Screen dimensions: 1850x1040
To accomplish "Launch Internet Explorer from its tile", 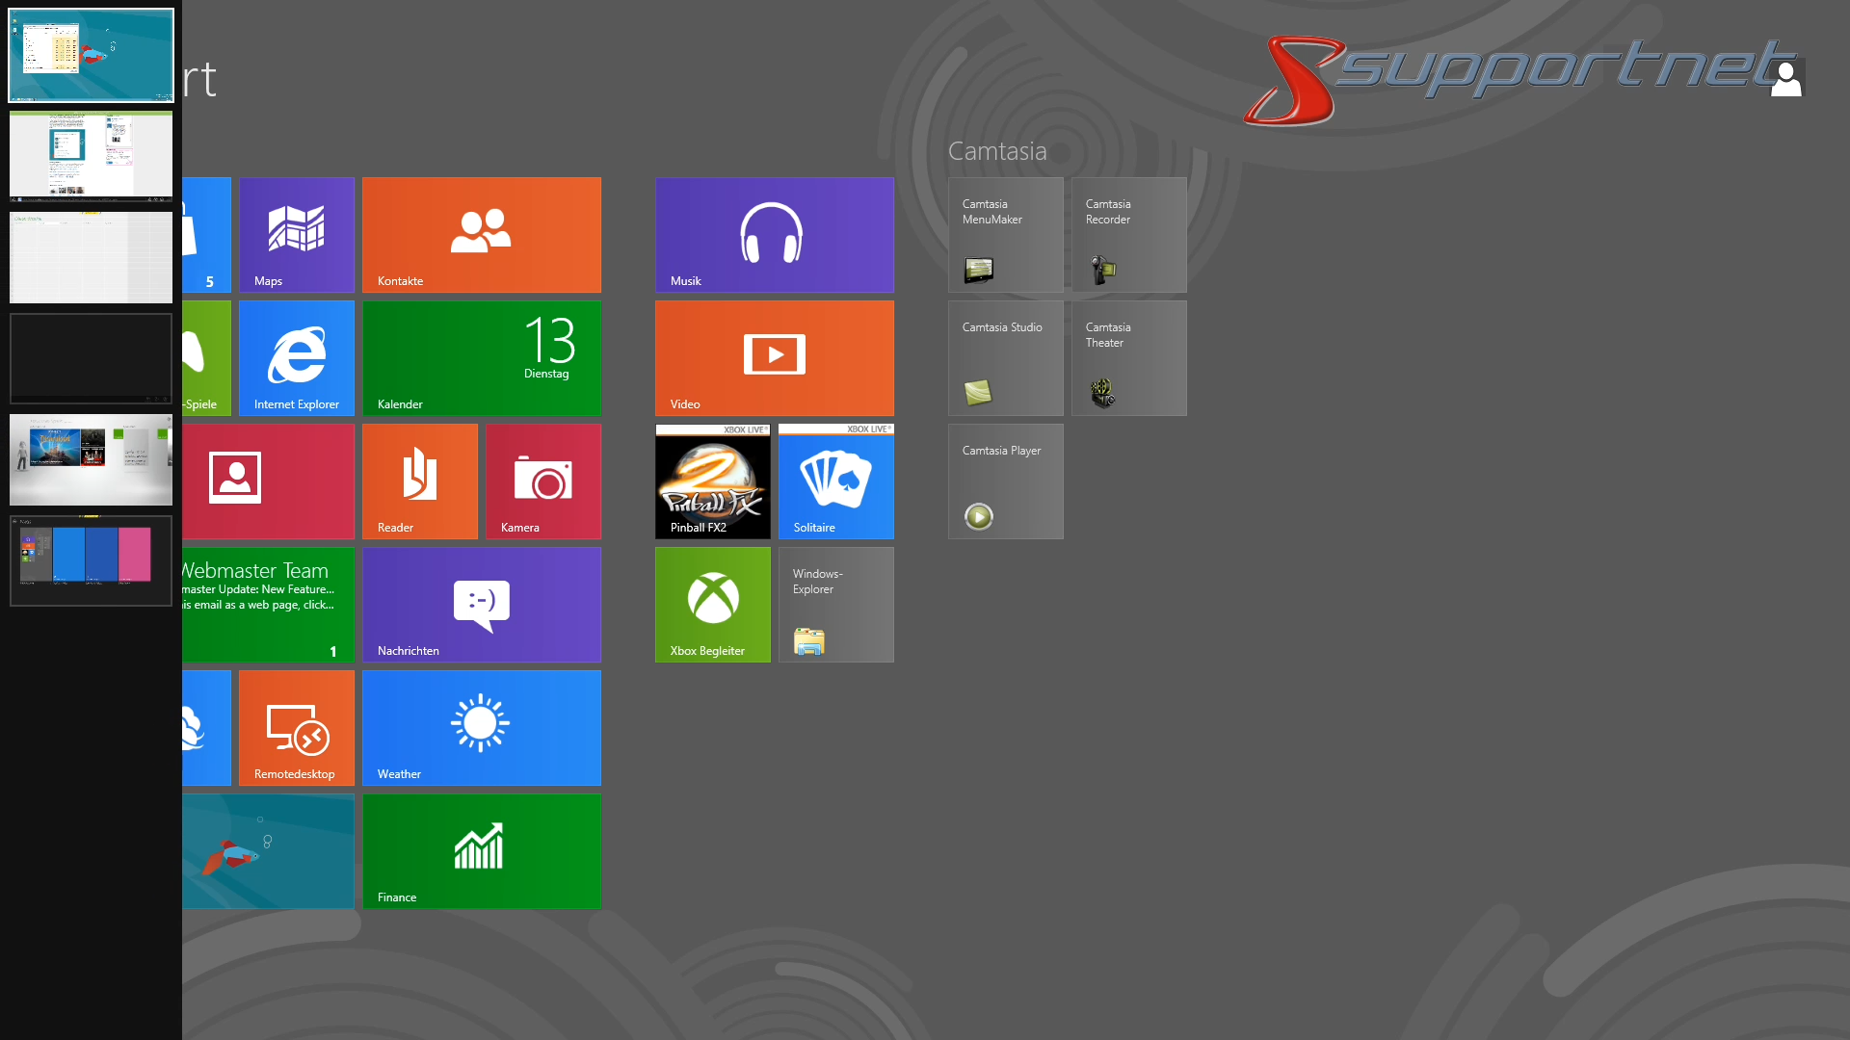I will pyautogui.click(x=296, y=357).
